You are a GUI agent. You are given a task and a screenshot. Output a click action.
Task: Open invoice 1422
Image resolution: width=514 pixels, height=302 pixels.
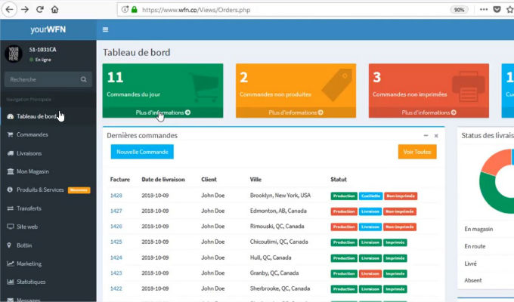pos(116,288)
